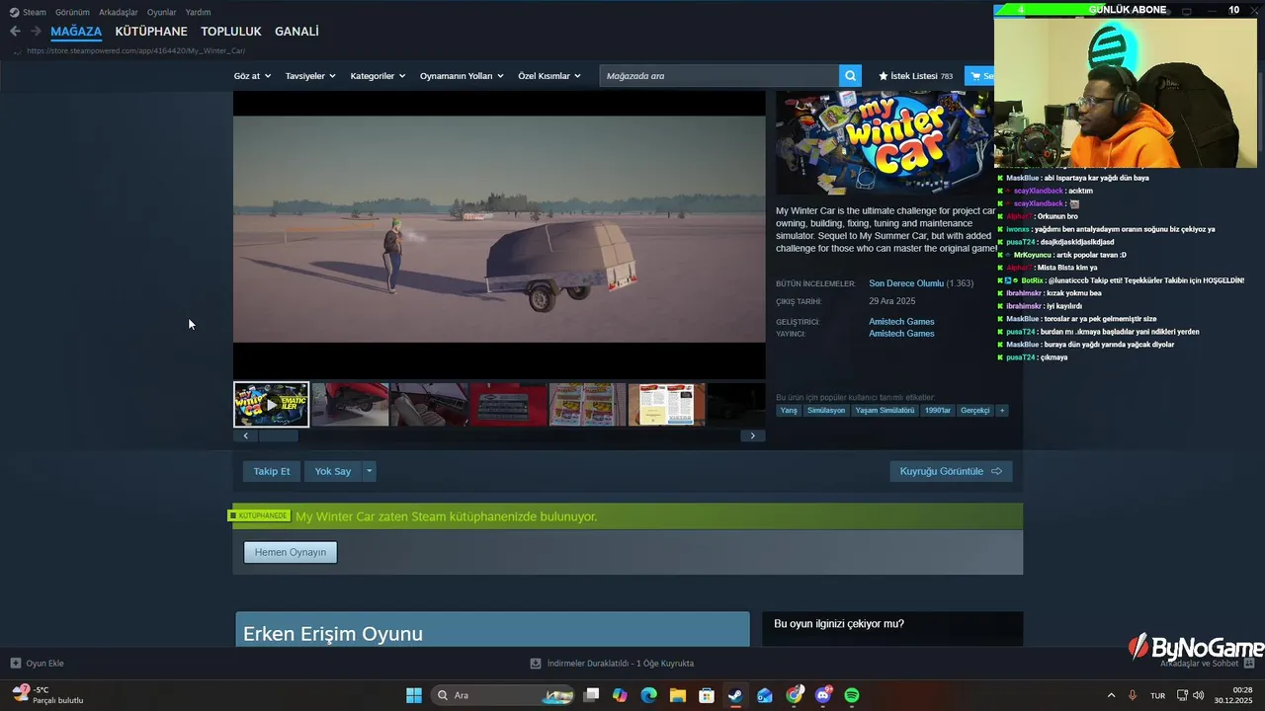Select the car interior seat screenshot thumbnail
Screen dimensions: 1265x711
point(430,405)
